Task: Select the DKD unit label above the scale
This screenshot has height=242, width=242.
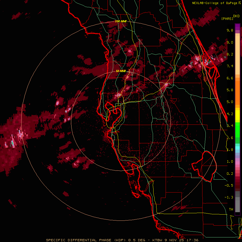Action: [x=236, y=16]
